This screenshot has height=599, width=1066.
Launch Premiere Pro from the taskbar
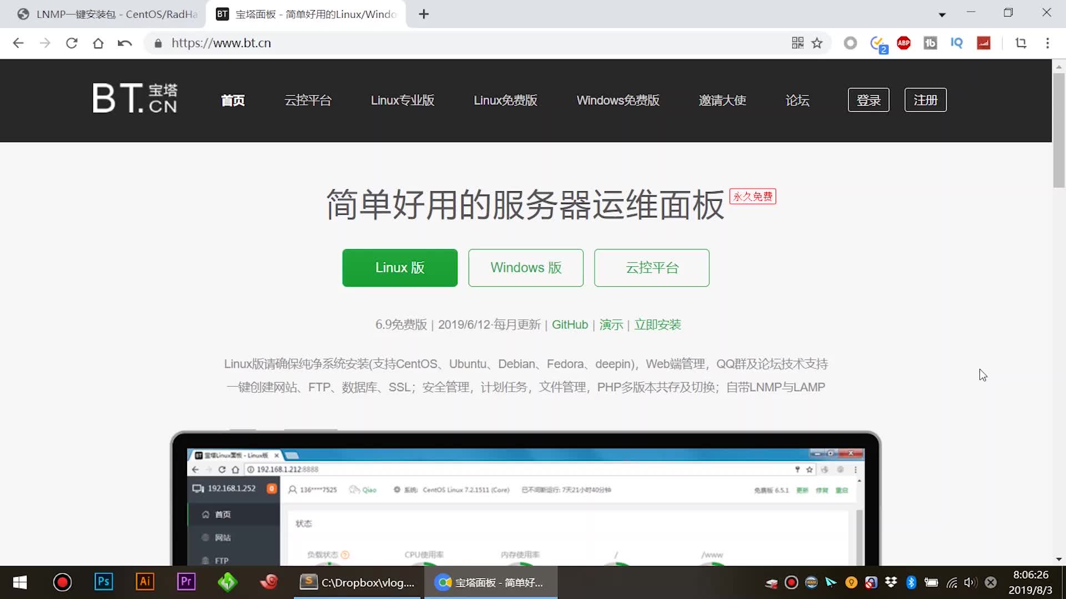186,582
